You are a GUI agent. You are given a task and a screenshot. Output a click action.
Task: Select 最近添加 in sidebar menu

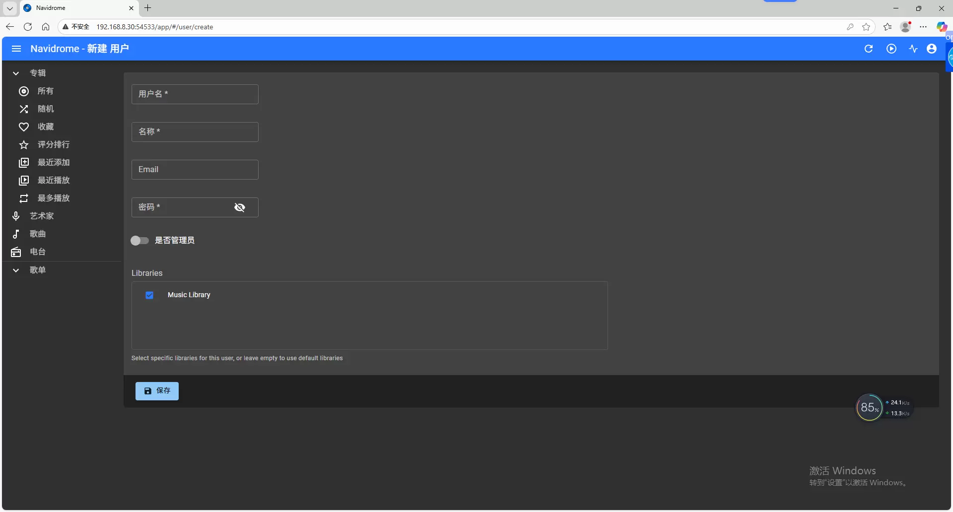pyautogui.click(x=53, y=163)
